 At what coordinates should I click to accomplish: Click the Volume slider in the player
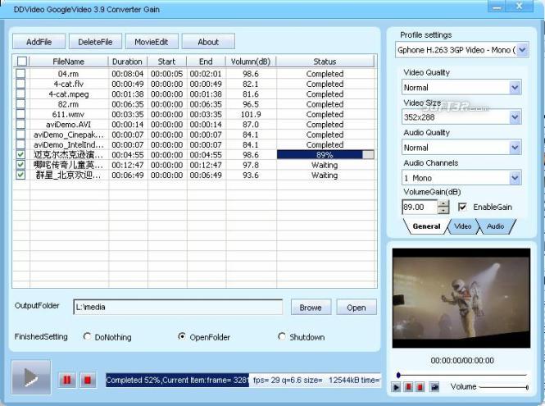[x=503, y=387]
